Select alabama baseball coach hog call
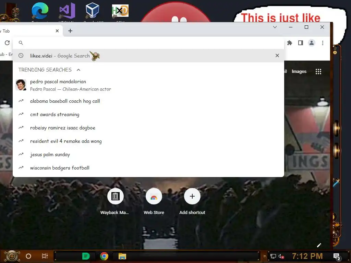 click(148, 101)
